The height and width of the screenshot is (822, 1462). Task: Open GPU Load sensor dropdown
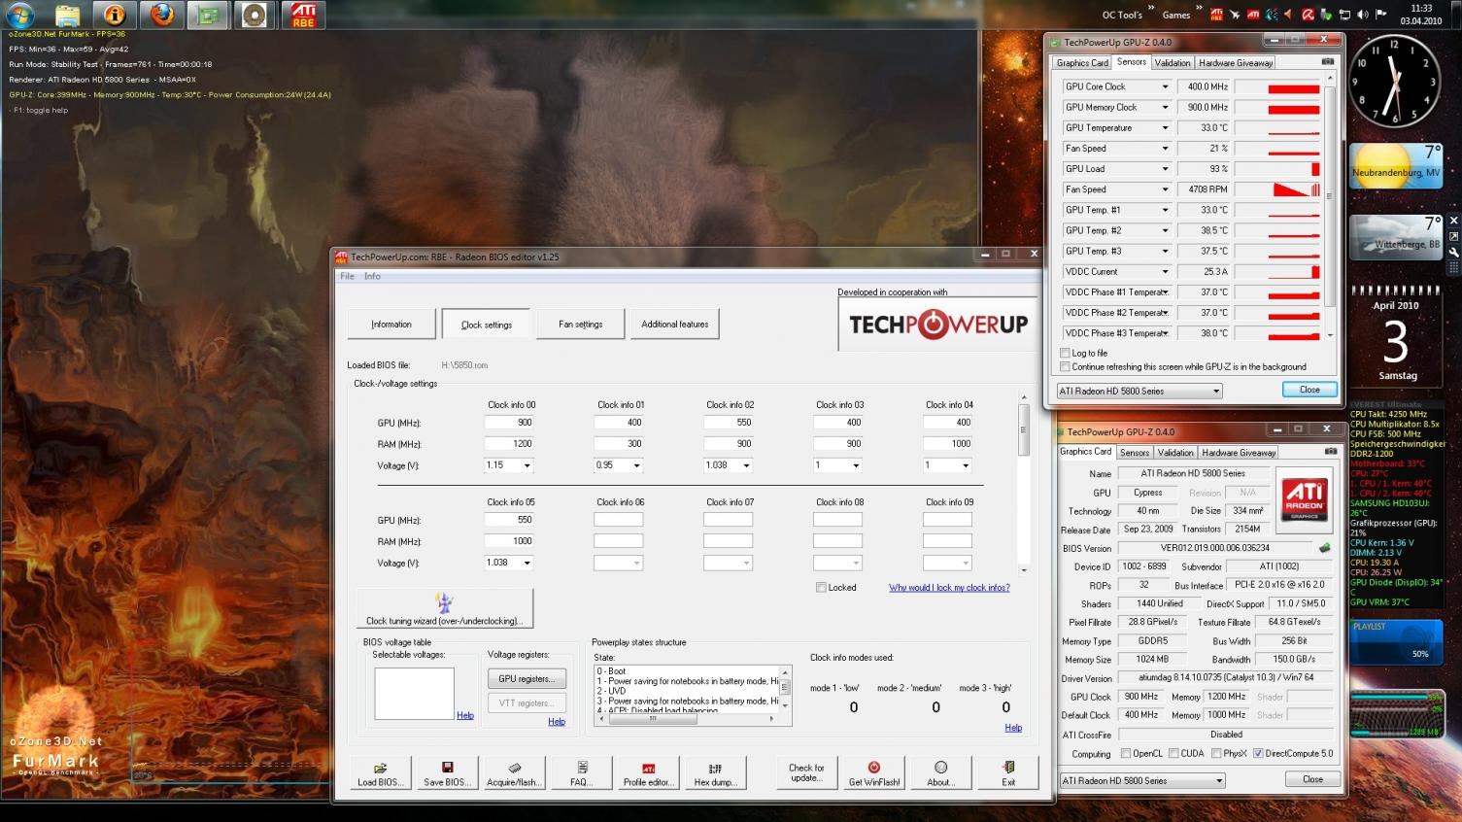coord(1165,168)
